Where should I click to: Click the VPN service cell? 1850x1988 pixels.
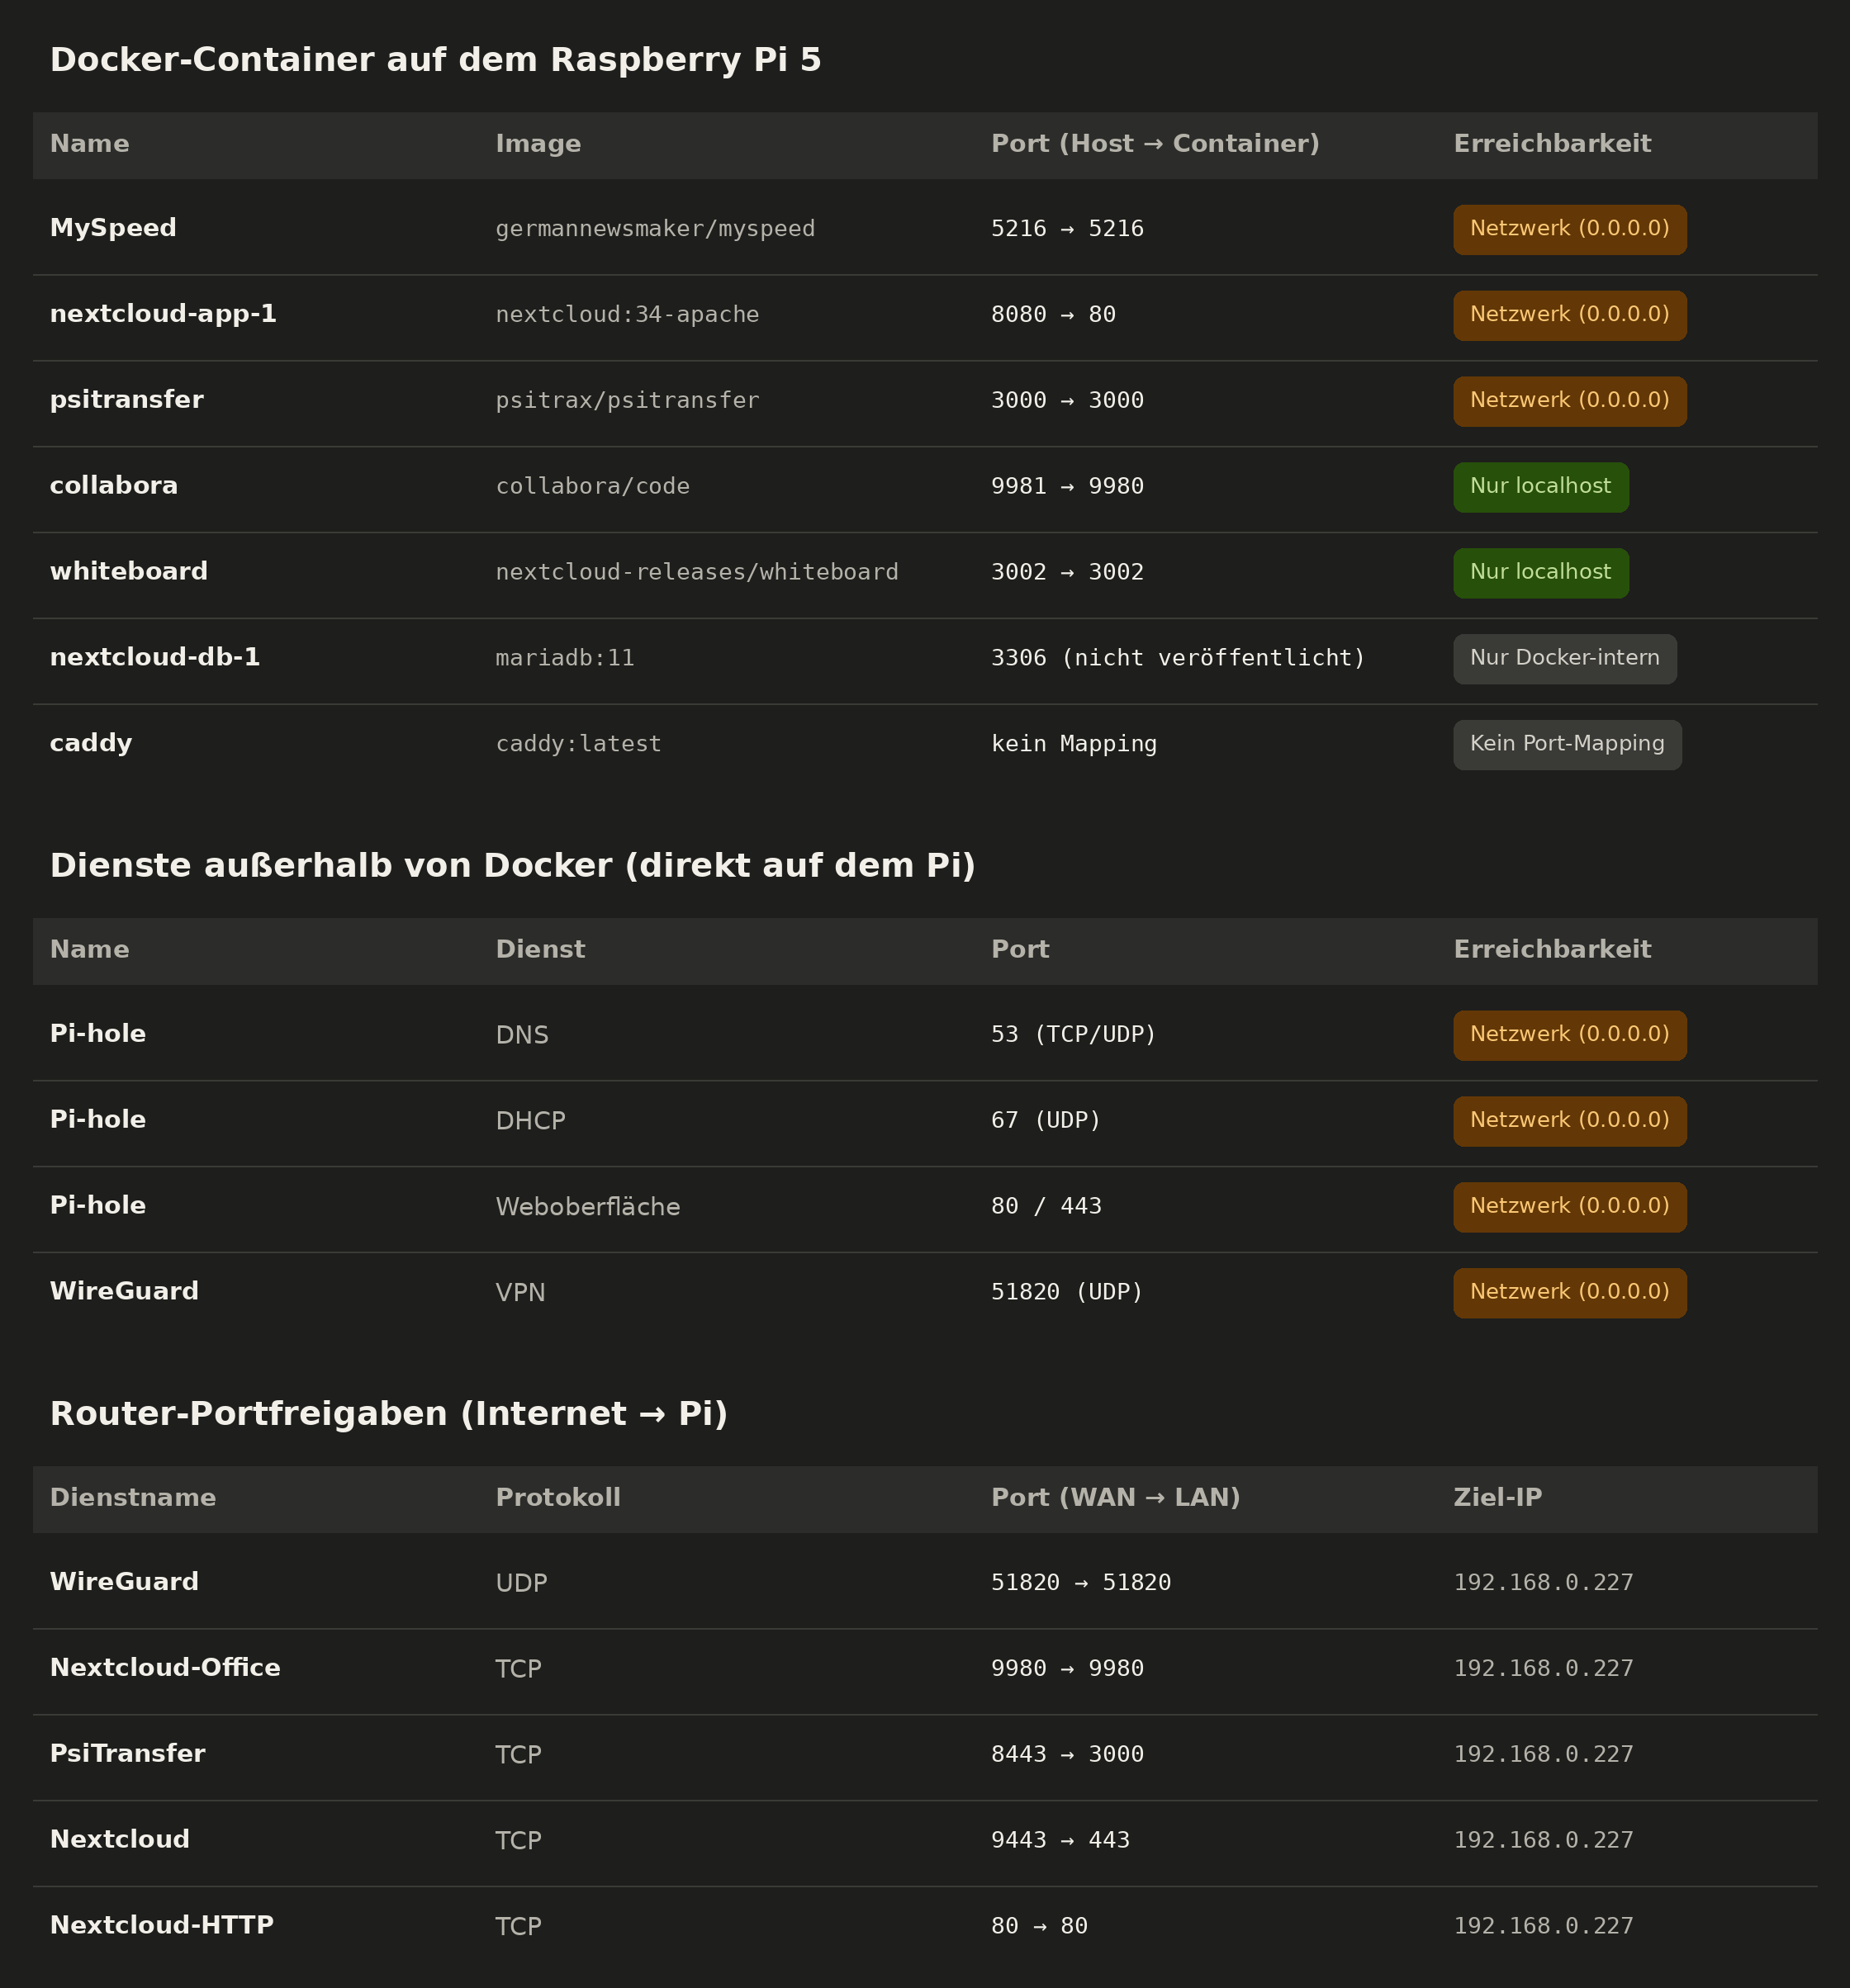coord(520,1294)
